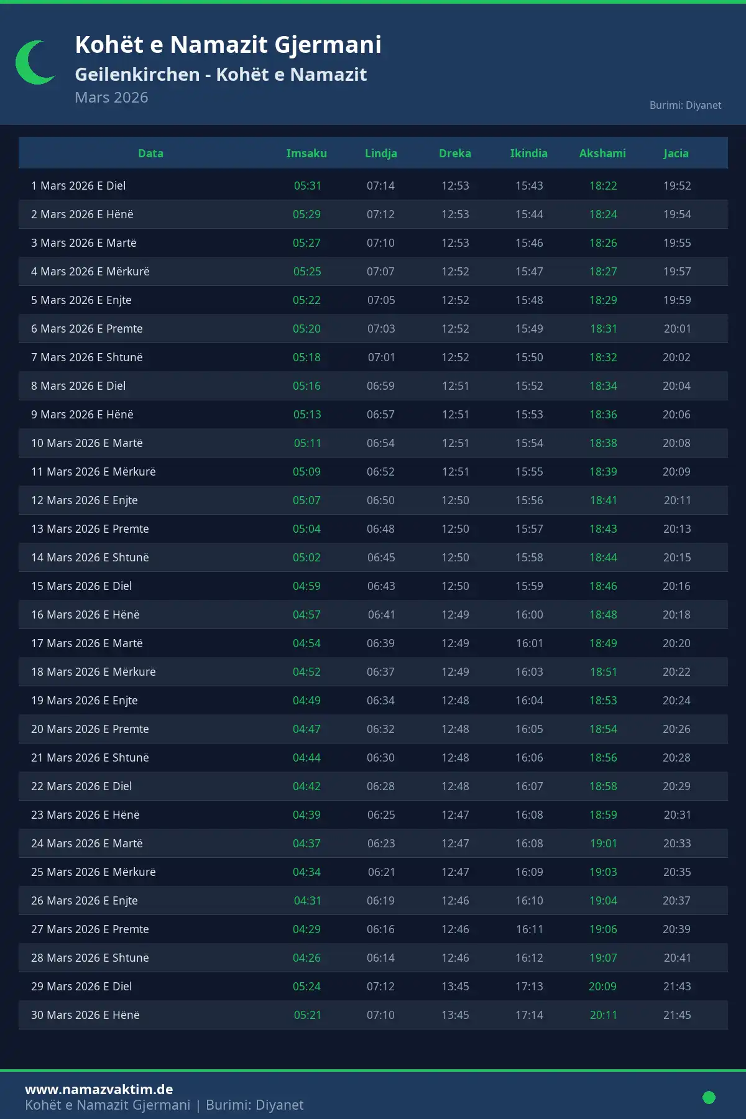Click Akshami time 20:11 on 30 Mars

[x=603, y=1015]
